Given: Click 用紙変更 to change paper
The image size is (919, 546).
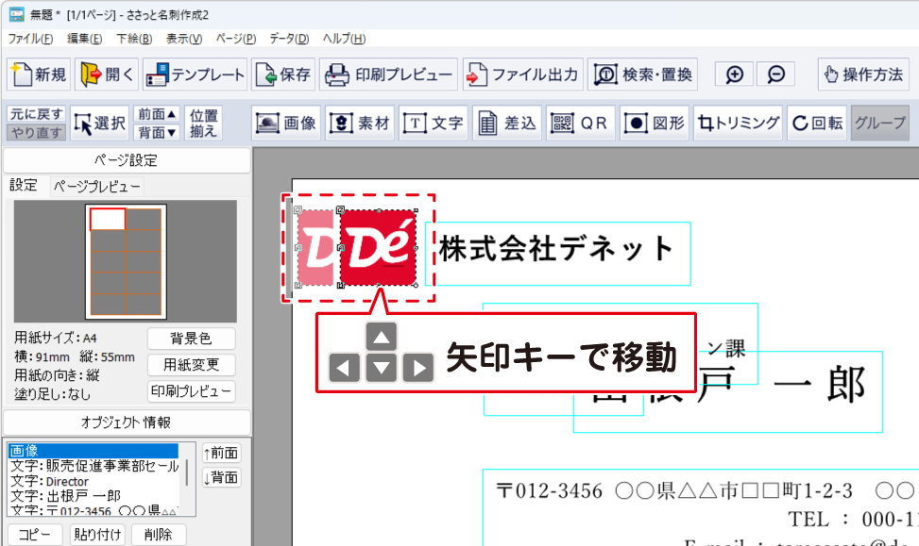Looking at the screenshot, I should (191, 365).
